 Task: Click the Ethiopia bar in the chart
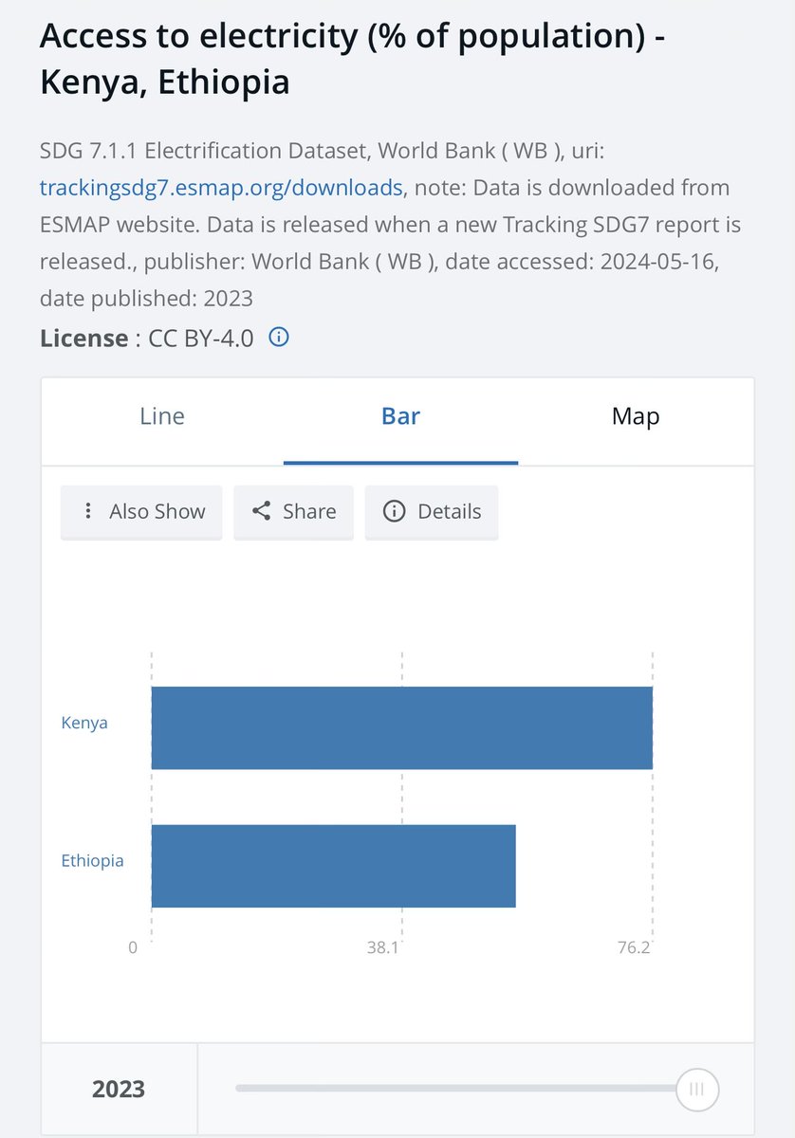tap(334, 866)
